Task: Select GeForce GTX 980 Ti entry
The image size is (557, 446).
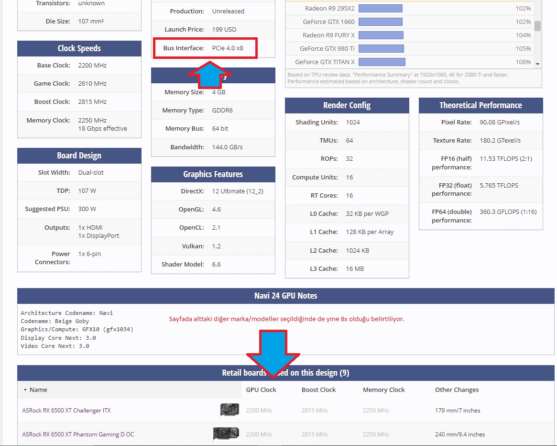Action: (x=327, y=48)
